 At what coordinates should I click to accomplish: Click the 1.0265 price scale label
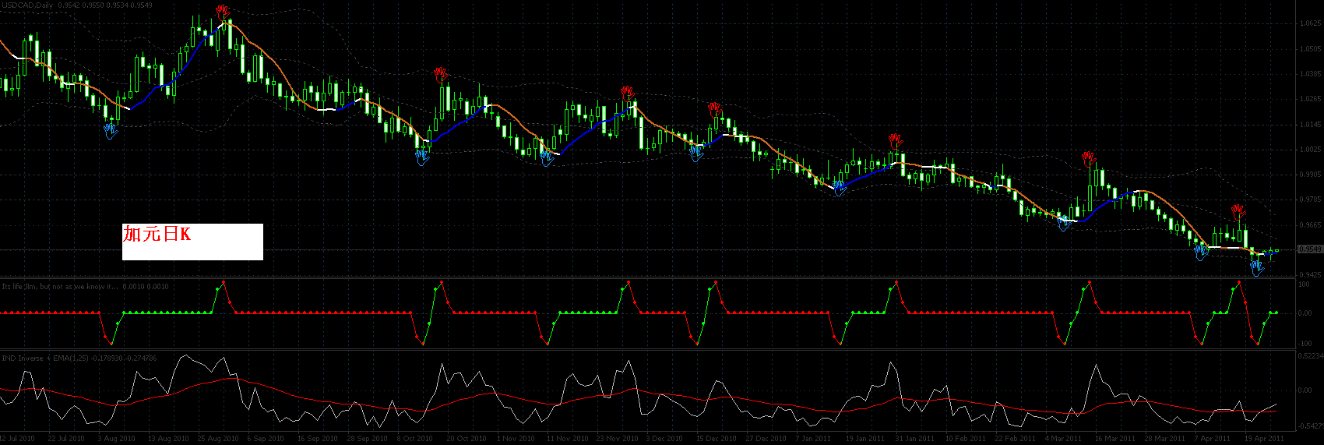point(1310,99)
